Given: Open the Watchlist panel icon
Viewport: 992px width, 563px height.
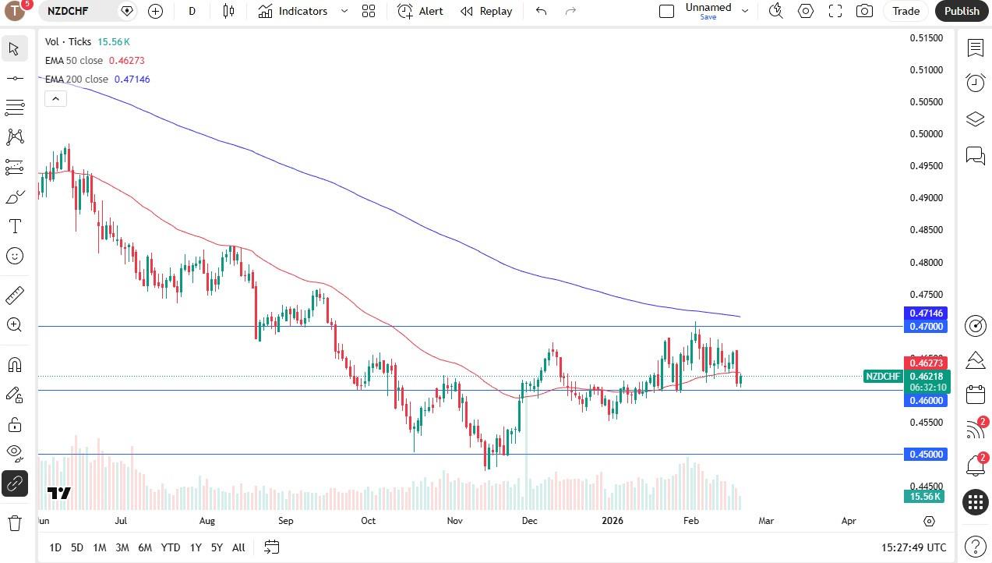Looking at the screenshot, I should [975, 48].
